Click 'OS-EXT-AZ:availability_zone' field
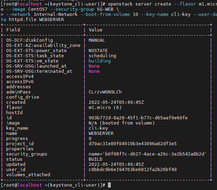 click(x=43, y=46)
